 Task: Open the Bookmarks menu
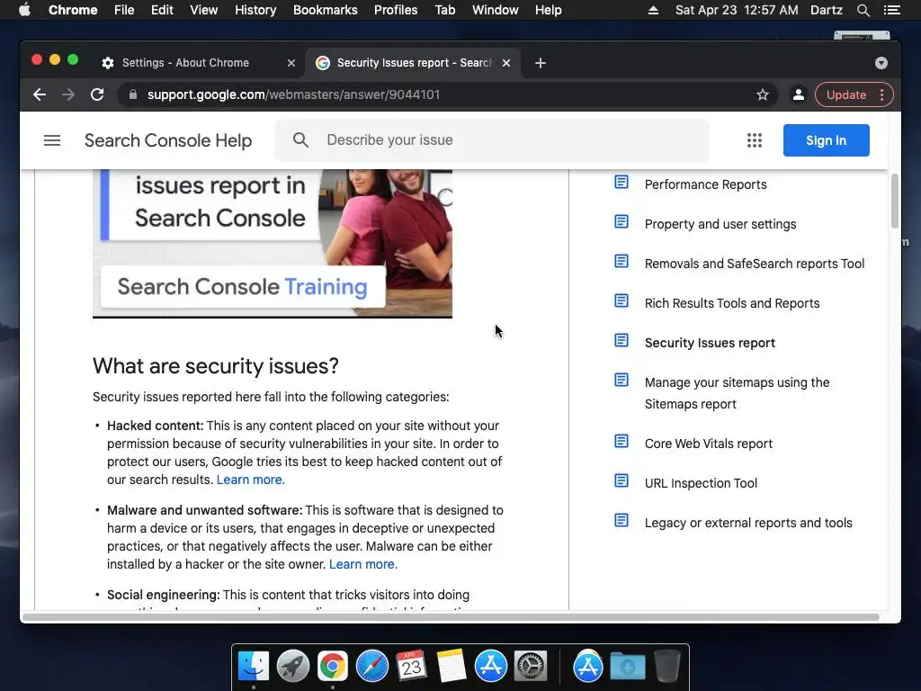coord(326,10)
